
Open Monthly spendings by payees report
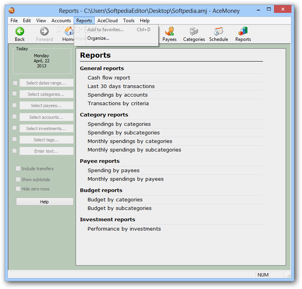[125, 179]
